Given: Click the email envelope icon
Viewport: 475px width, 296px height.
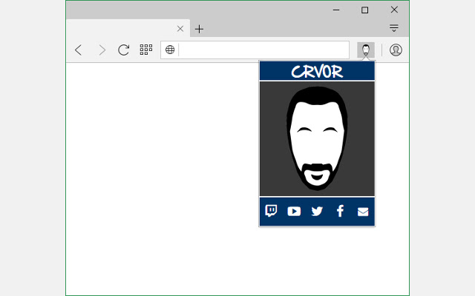Looking at the screenshot, I should tap(363, 212).
